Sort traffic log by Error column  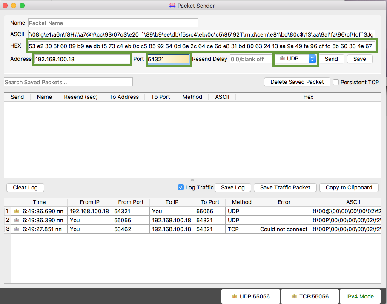284,202
